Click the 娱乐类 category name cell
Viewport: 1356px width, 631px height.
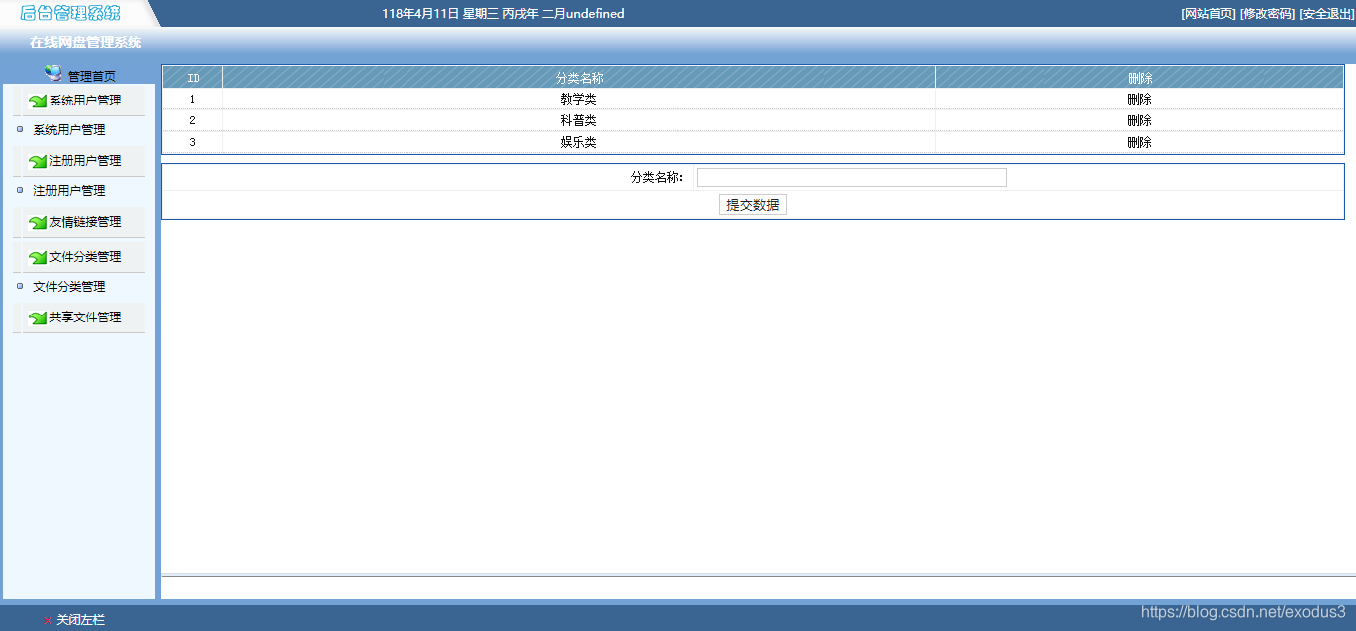[x=579, y=143]
